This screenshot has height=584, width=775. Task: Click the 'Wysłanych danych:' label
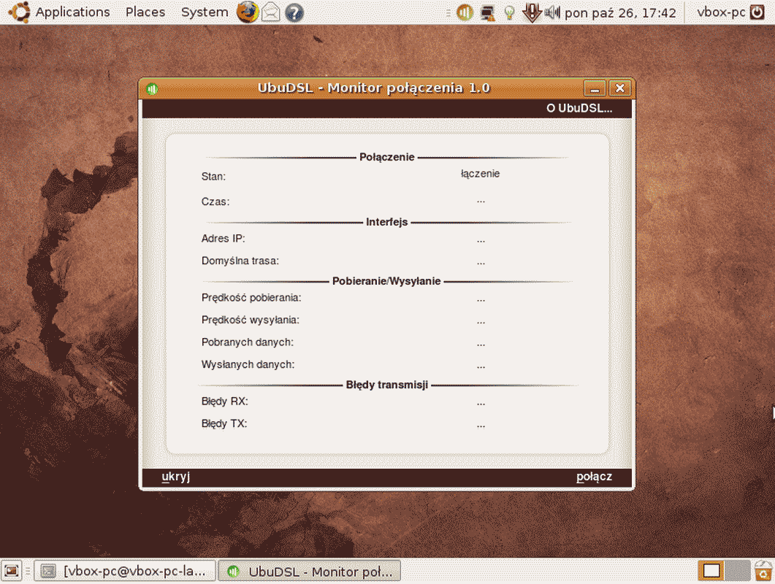(248, 364)
